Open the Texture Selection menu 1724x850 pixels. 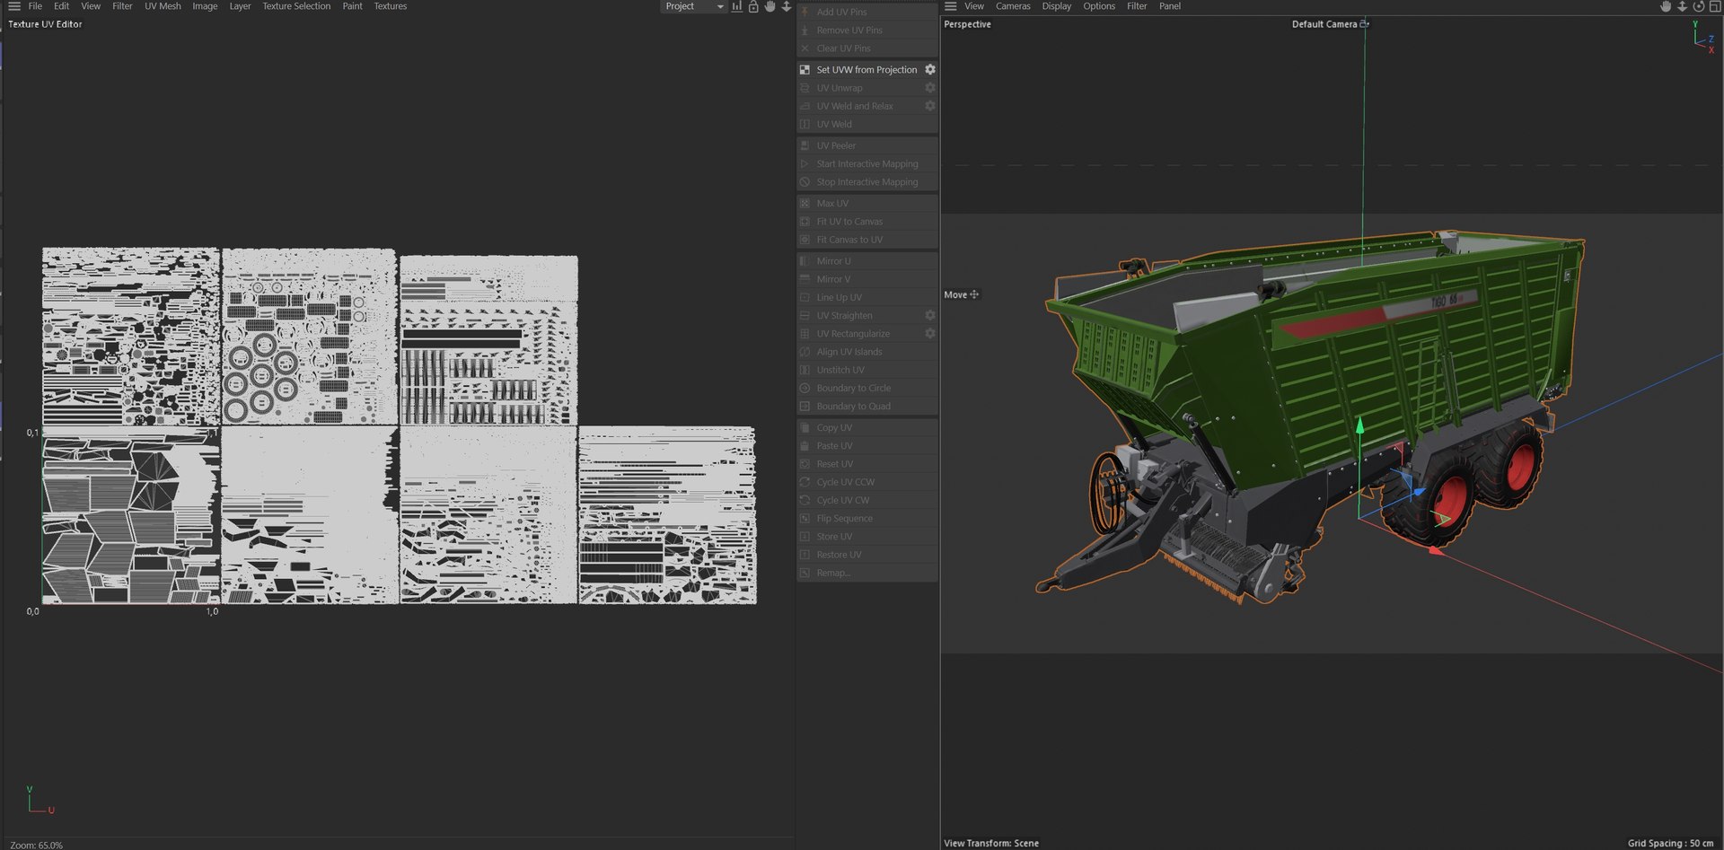[x=296, y=6]
